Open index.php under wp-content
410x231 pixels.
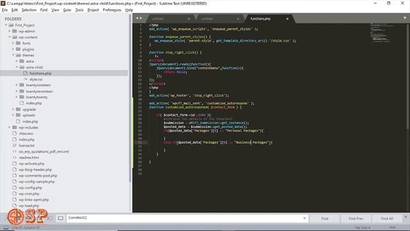(30, 121)
